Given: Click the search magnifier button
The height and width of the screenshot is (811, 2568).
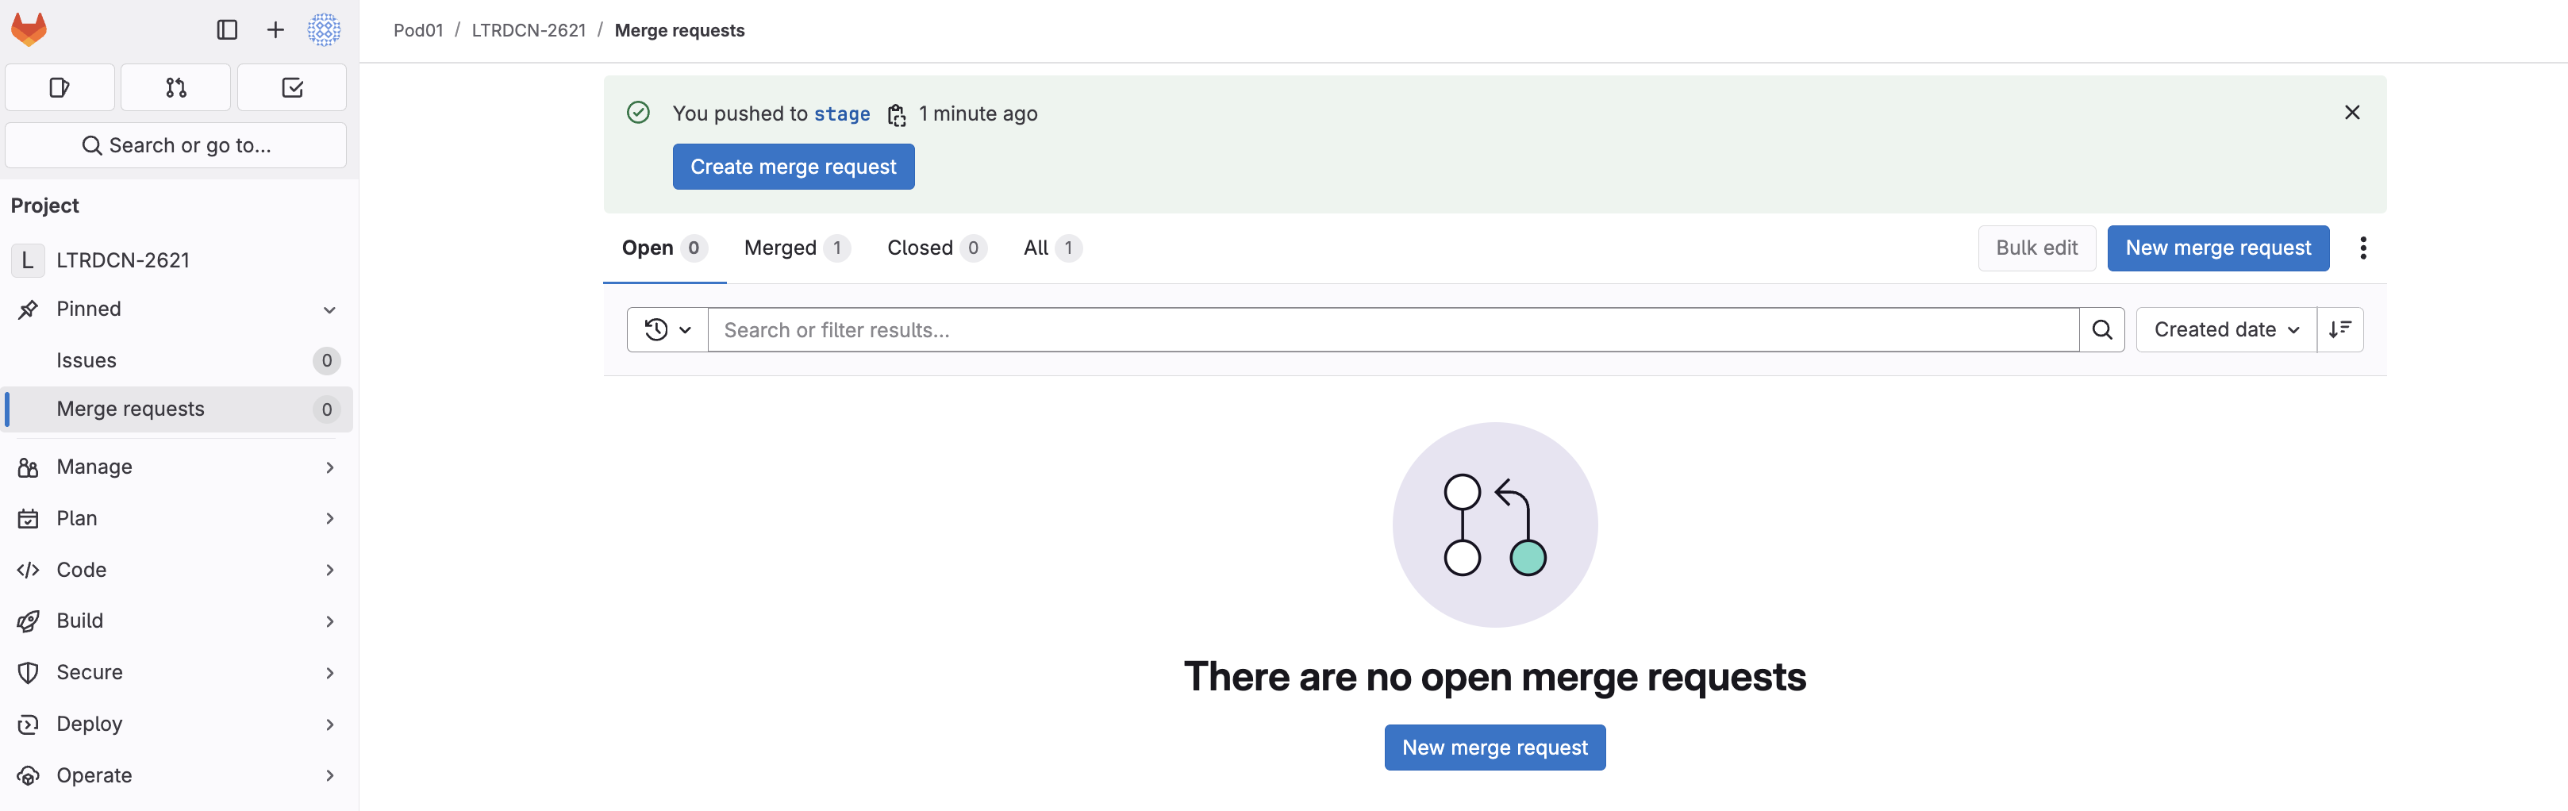Looking at the screenshot, I should click(2101, 330).
